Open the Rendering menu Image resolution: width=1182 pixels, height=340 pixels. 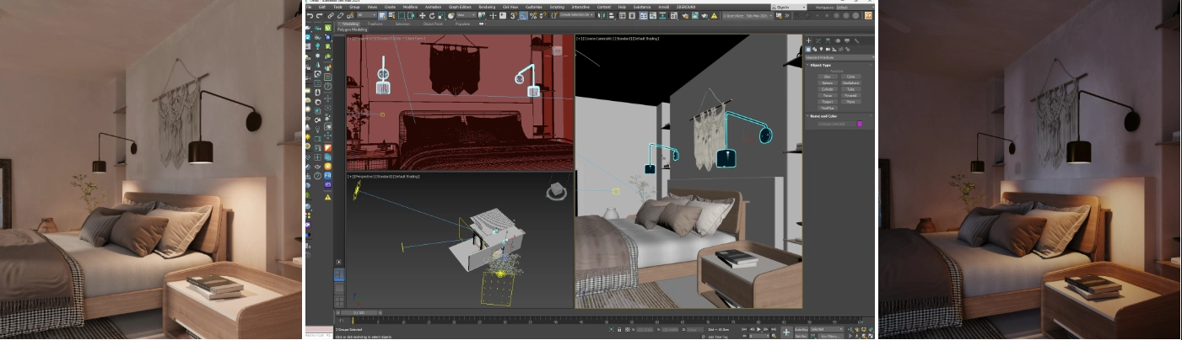click(488, 7)
